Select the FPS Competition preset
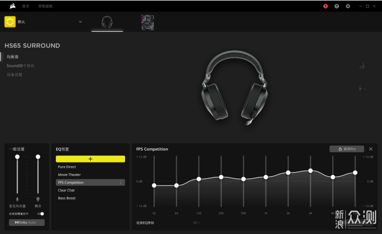Image resolution: width=382 pixels, height=234 pixels. (x=90, y=183)
